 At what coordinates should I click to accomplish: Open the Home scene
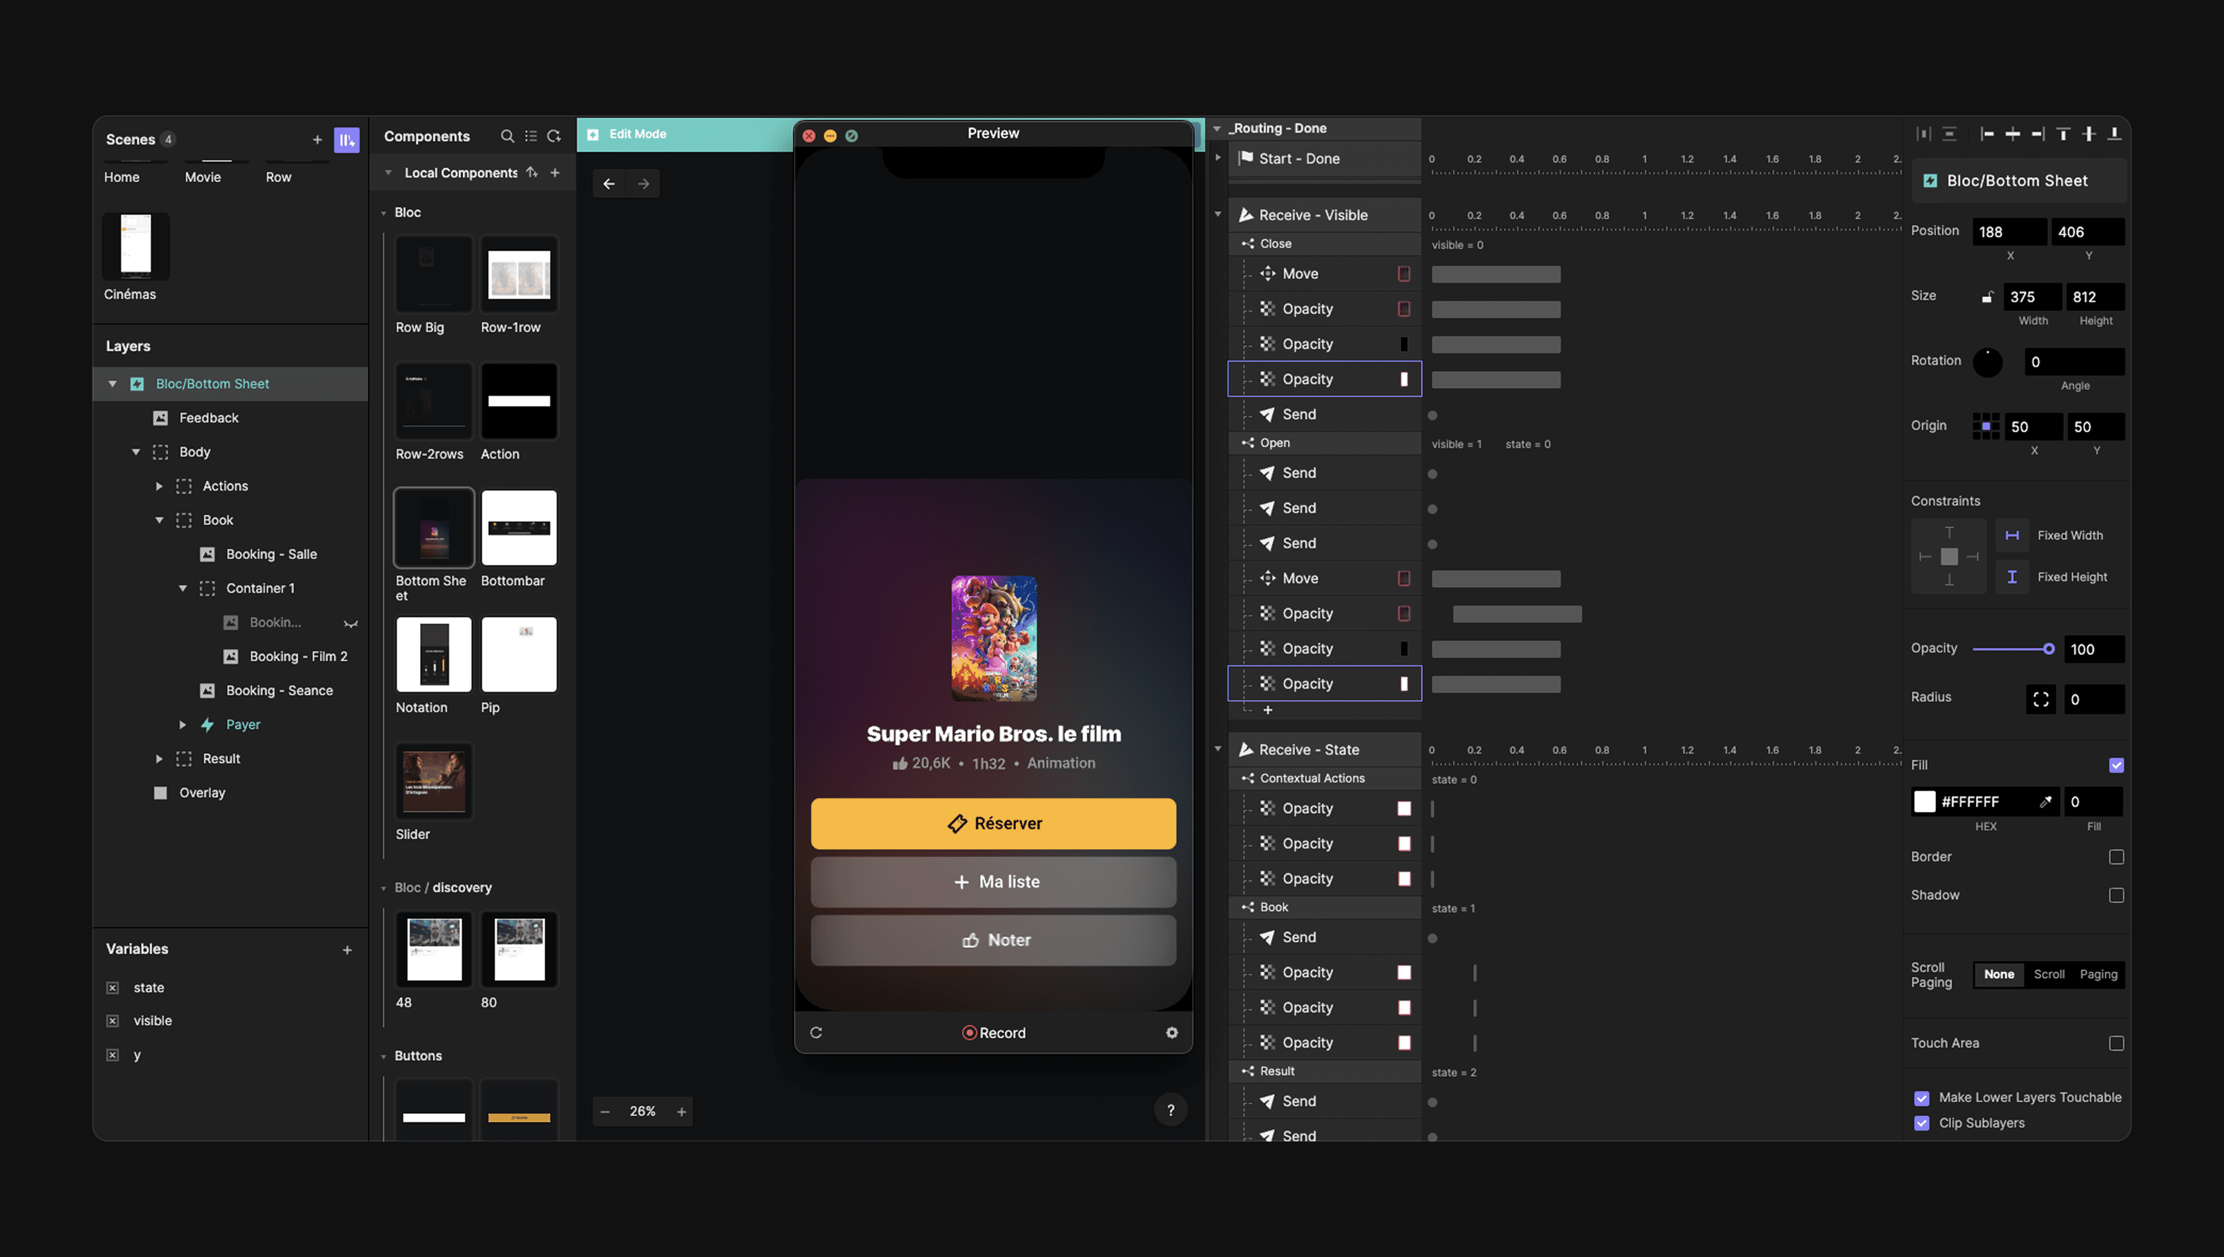122,177
